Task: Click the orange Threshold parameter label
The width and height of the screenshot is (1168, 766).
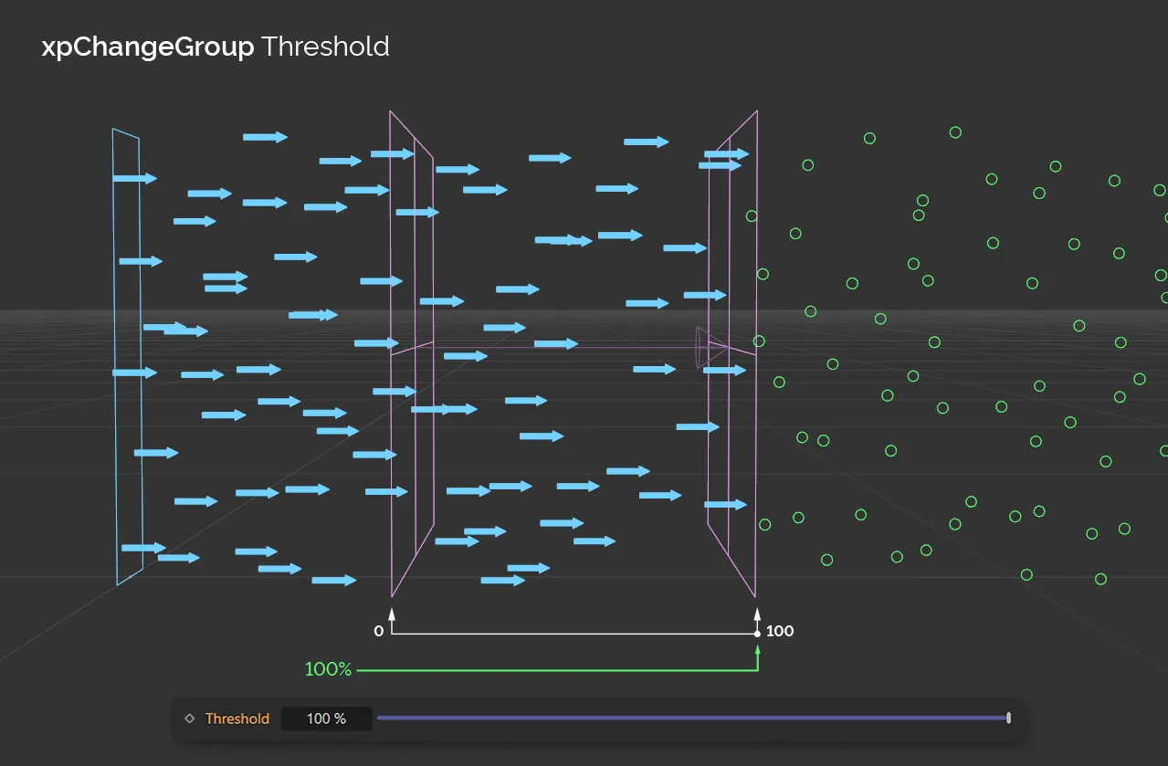Action: [237, 719]
